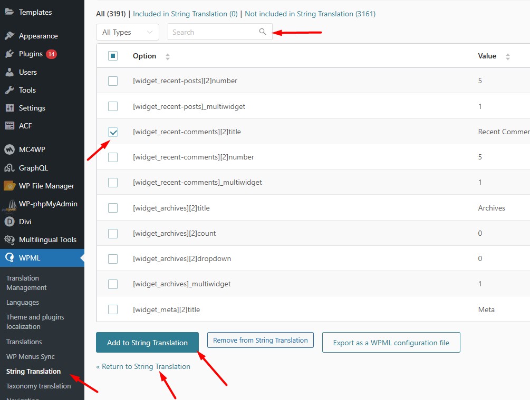Filter by Not included in String Translation (3161)
The height and width of the screenshot is (400, 530).
(310, 14)
